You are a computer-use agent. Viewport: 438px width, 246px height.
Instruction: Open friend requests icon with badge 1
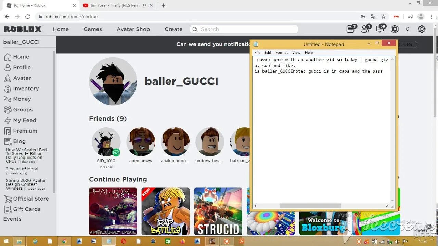click(x=366, y=29)
